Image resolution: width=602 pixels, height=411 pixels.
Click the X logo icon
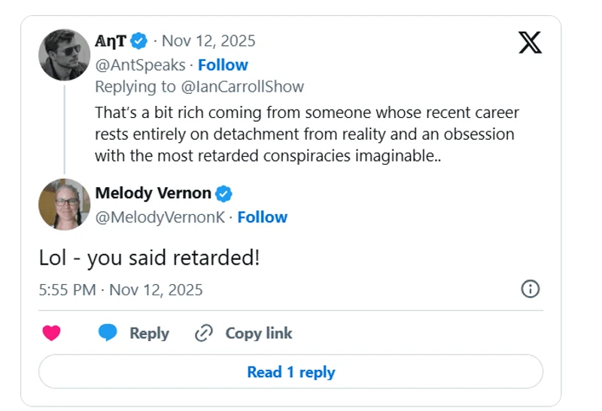[530, 42]
